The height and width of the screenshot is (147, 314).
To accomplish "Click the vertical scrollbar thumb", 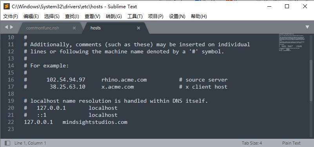I will pyautogui.click(x=311, y=80).
